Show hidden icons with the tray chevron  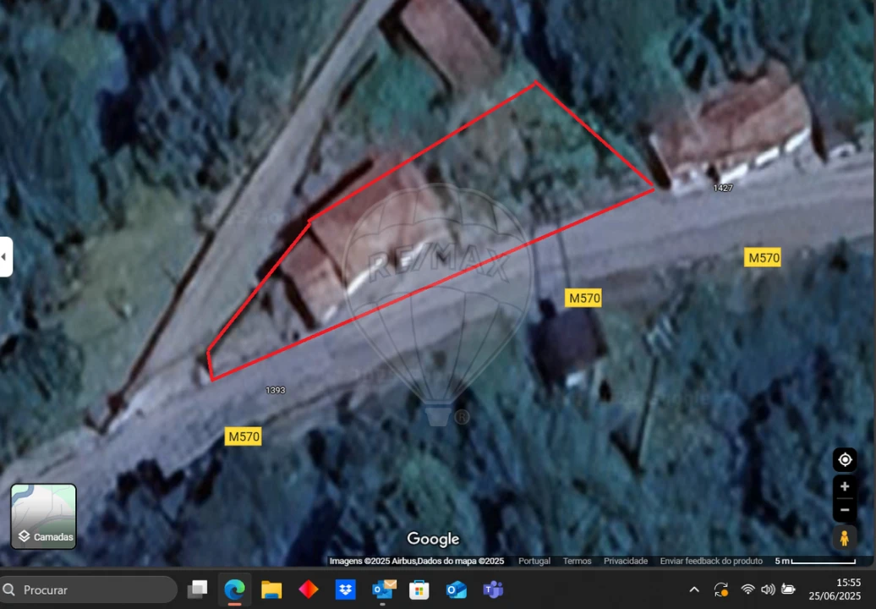693,590
